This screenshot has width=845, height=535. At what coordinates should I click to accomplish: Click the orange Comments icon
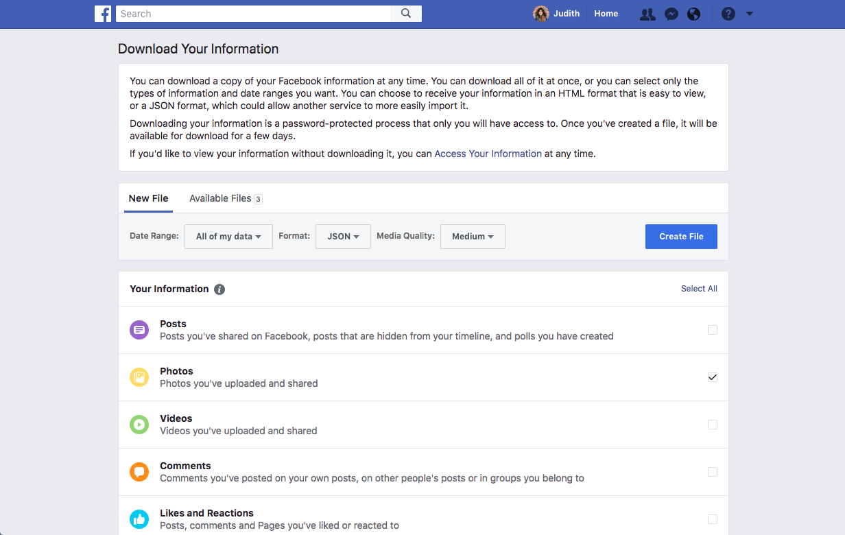coord(139,472)
